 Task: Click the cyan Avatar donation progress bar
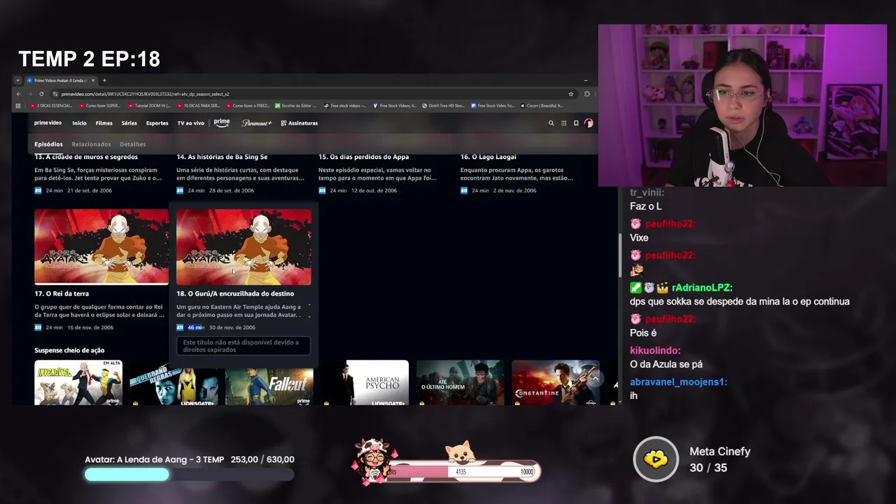pyautogui.click(x=189, y=475)
